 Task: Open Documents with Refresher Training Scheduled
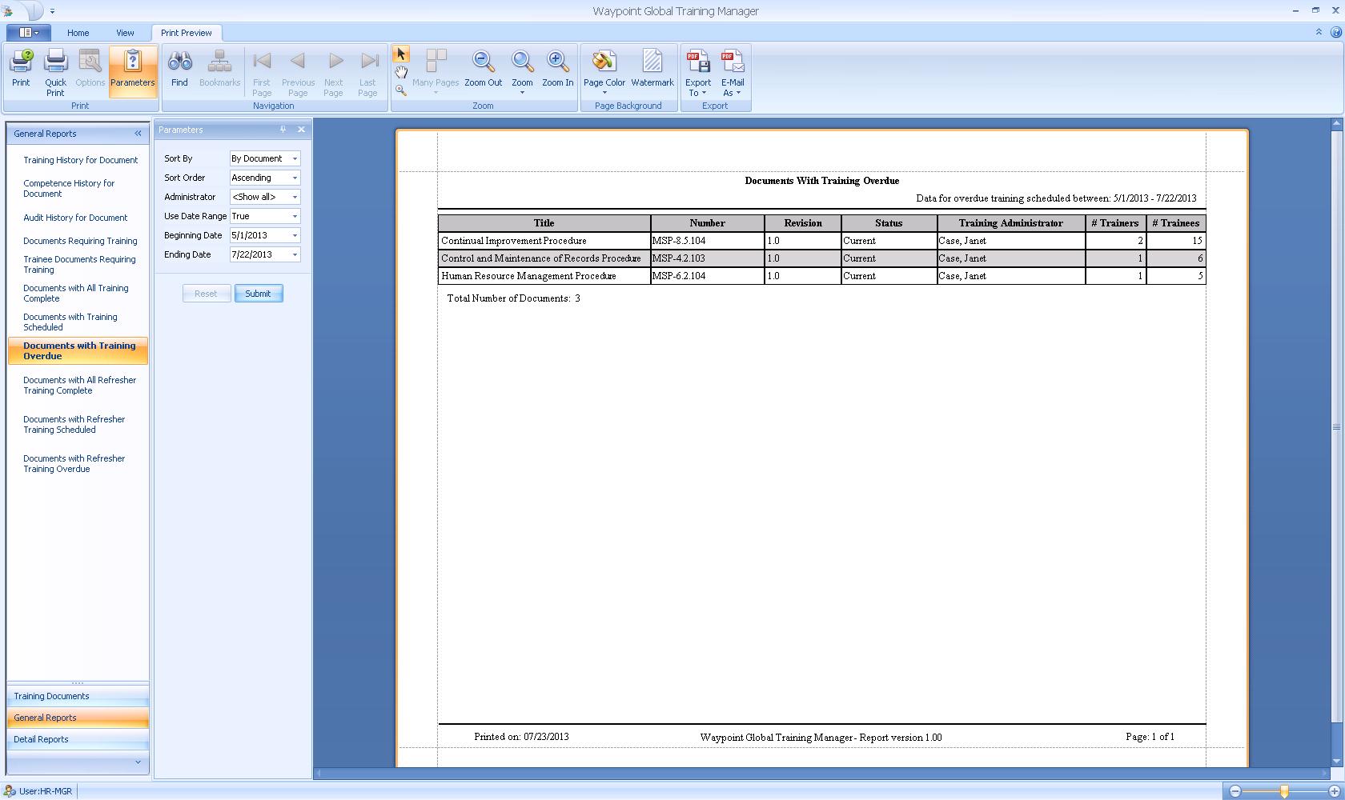[x=74, y=425]
